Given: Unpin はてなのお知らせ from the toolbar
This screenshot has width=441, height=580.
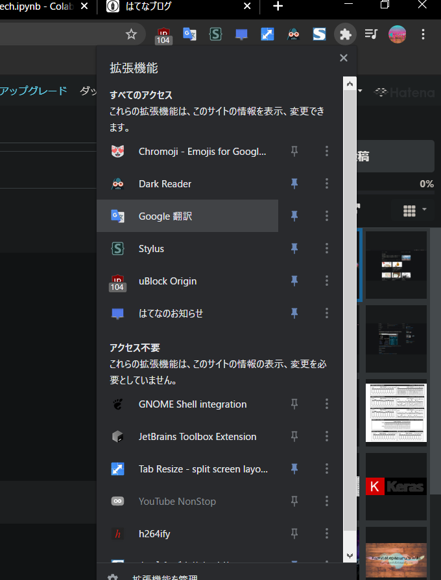Looking at the screenshot, I should pos(294,313).
